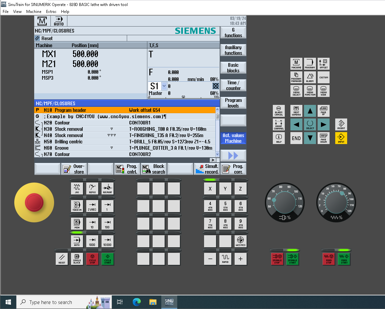Adjust the feedrate override dial
385x309 pixels.
coord(336,202)
